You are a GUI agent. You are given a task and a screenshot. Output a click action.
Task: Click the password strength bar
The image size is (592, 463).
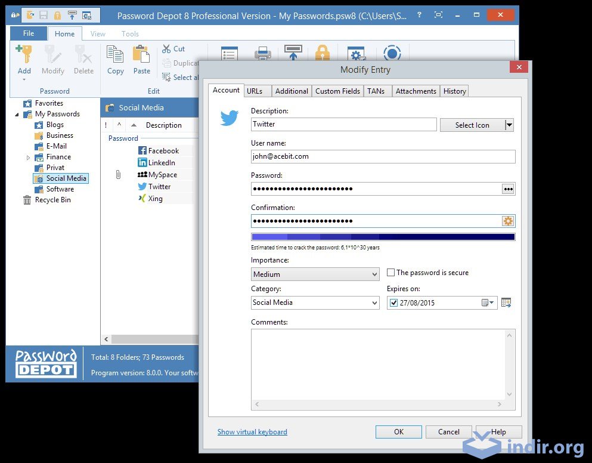coord(383,237)
